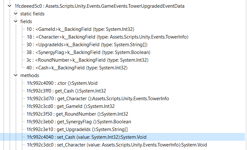Viewport: 247px width, 150px height.
Task: Select the get_RoundNumber method
Action: [77, 114]
